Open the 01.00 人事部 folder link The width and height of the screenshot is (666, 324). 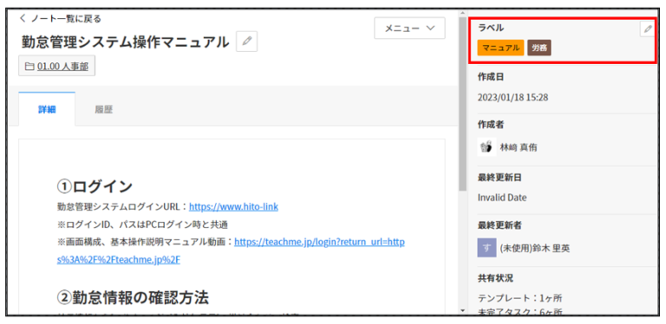pyautogui.click(x=62, y=67)
